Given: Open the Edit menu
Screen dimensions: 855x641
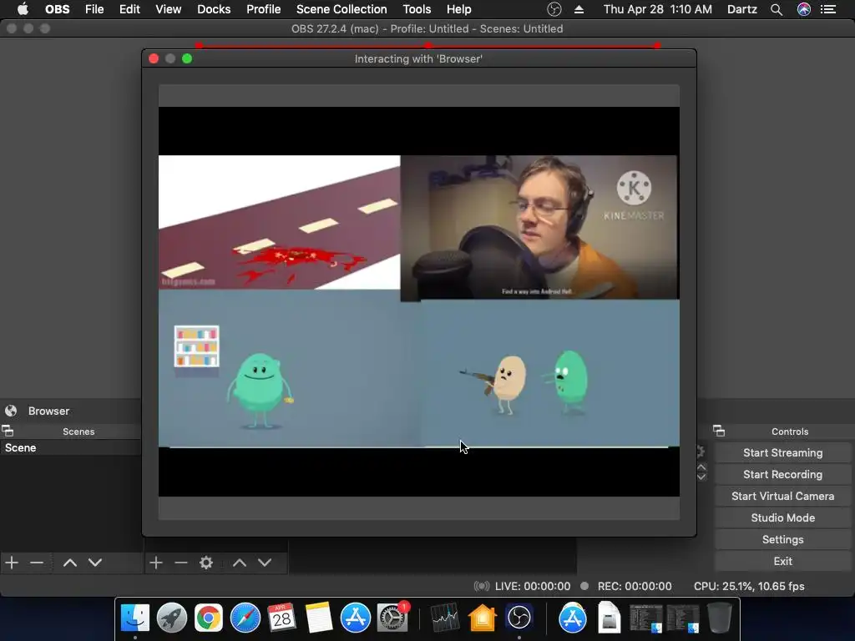Looking at the screenshot, I should point(129,9).
